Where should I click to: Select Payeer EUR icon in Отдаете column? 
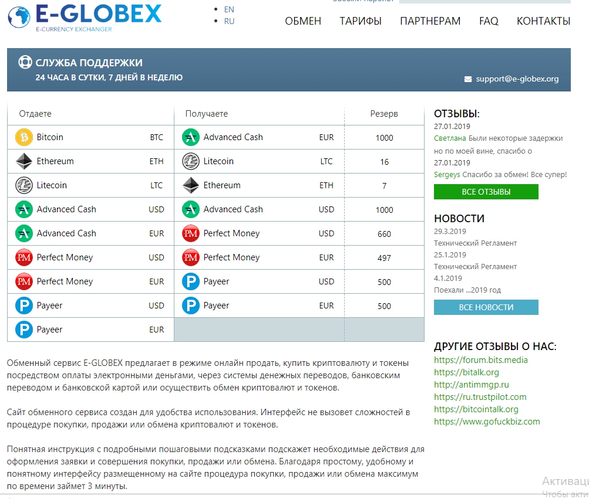tap(23, 330)
